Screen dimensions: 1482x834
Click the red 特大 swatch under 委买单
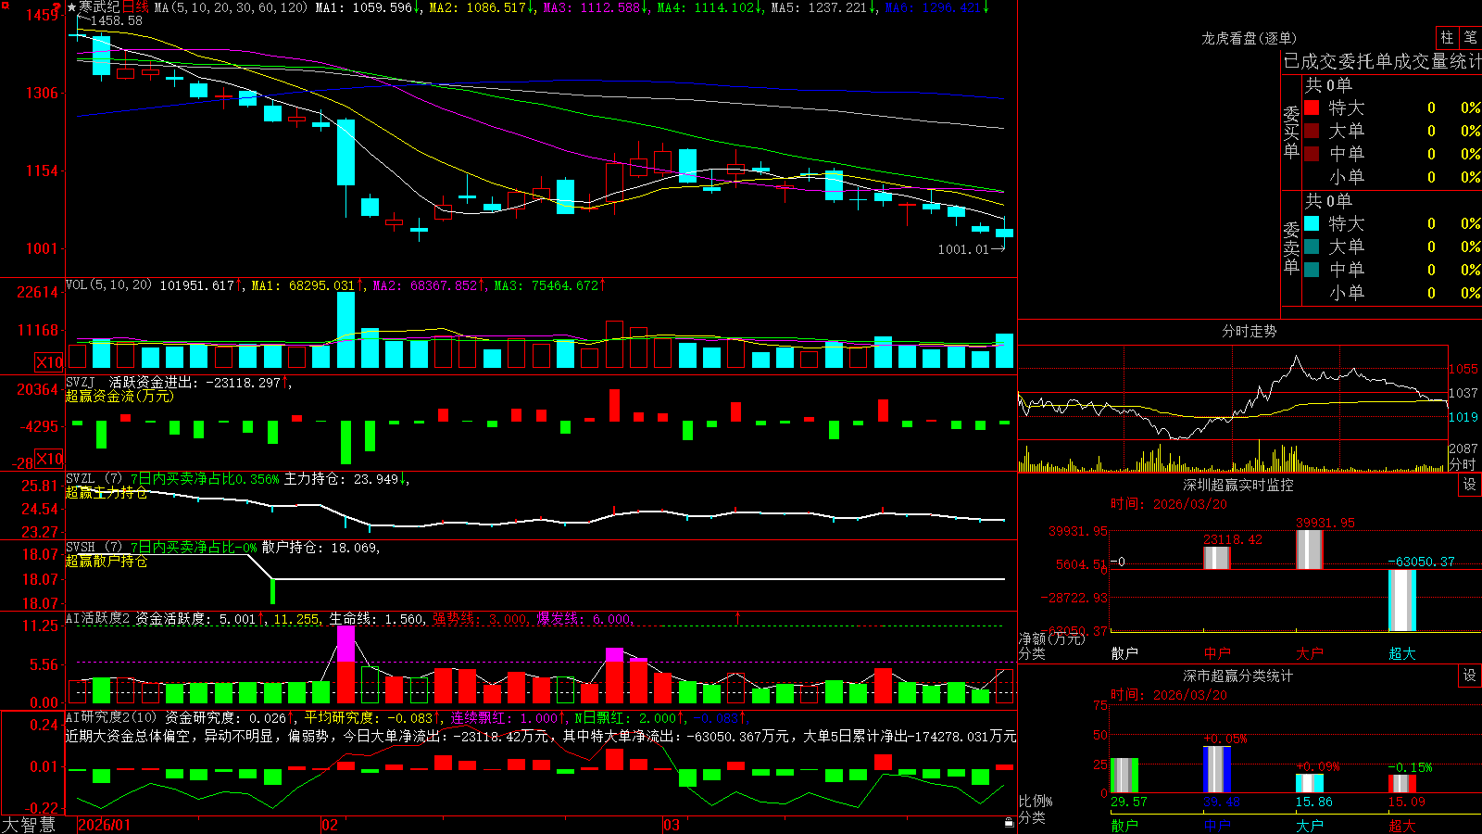pyautogui.click(x=1312, y=107)
